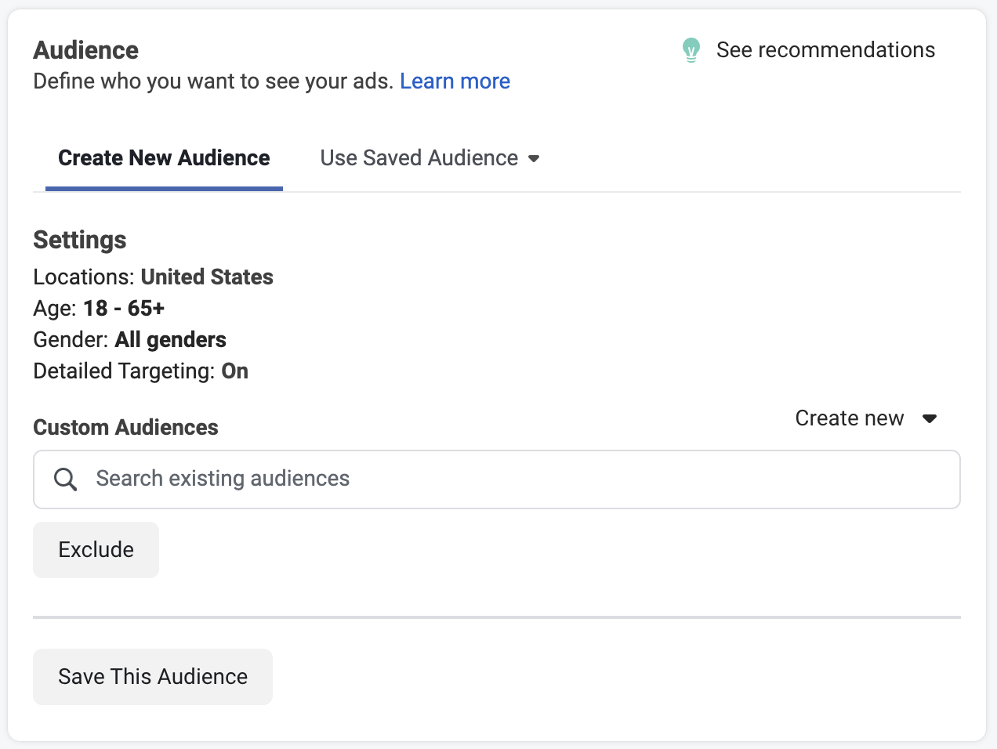Screen dimensions: 997x749
Task: Click the Locations: United States setting
Action: (153, 277)
